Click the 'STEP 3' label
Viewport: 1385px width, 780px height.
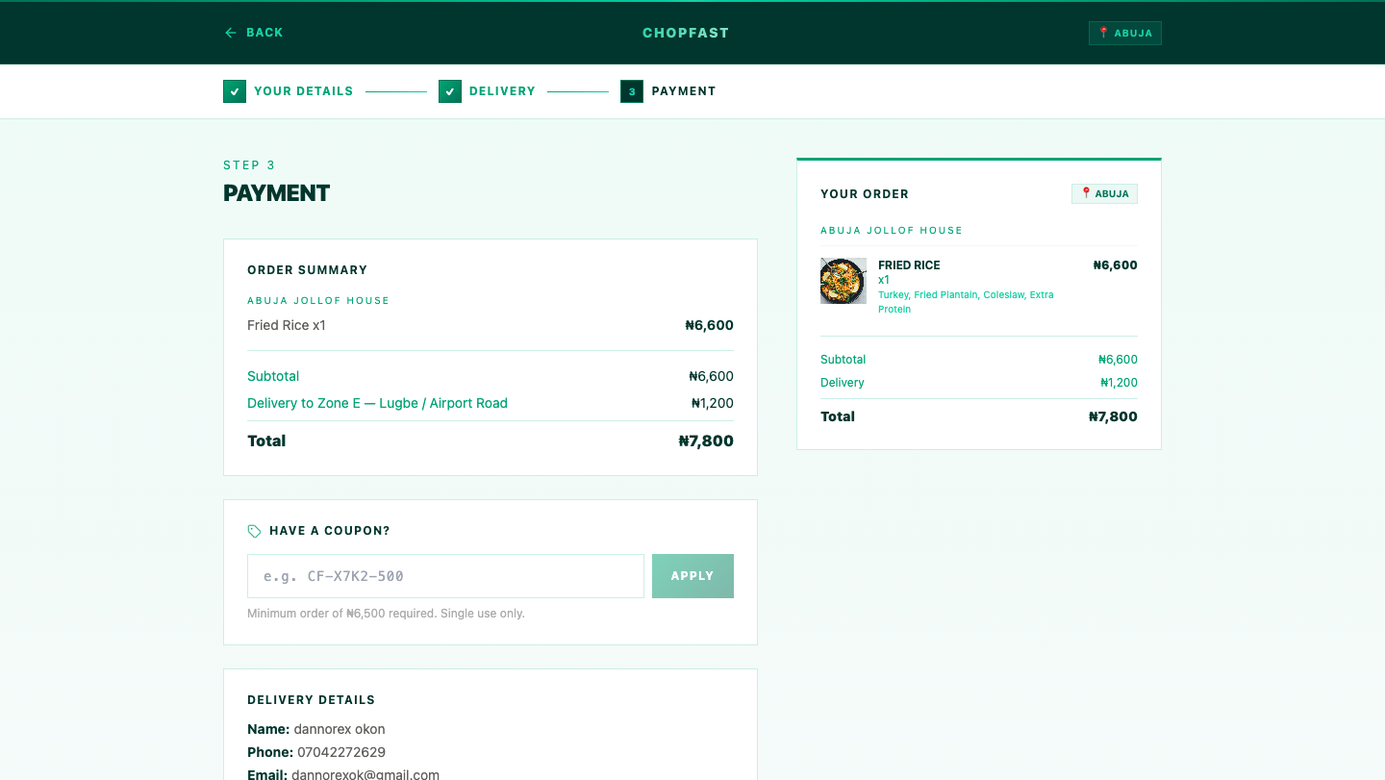click(250, 165)
